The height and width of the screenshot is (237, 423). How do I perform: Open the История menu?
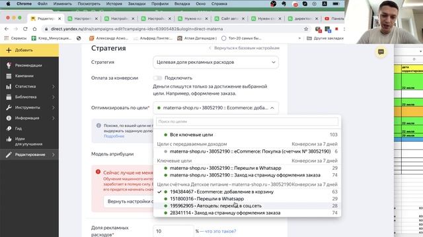(114, 4)
